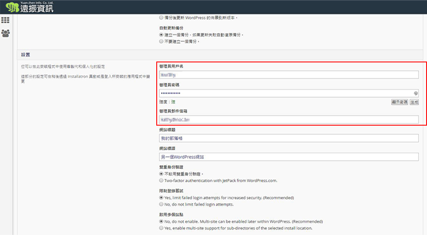
Task: Open the user accounts icon in sidebar
Action: [x=6, y=32]
